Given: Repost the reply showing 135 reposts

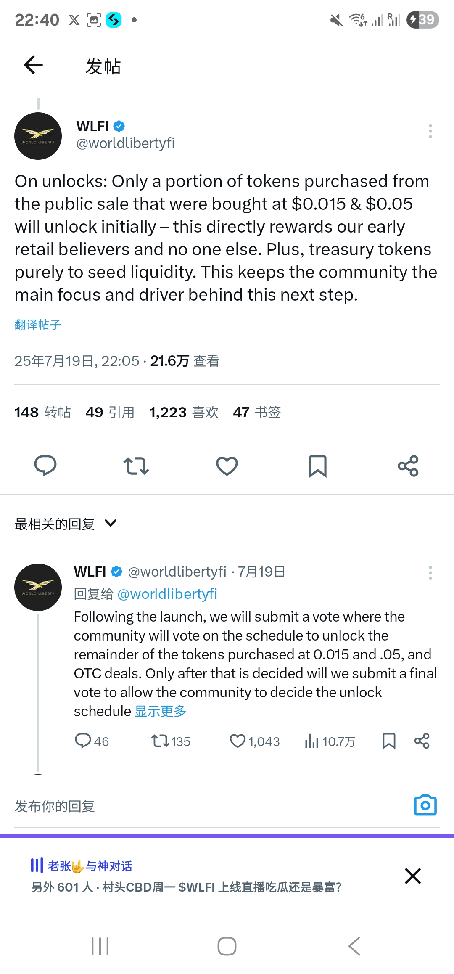Looking at the screenshot, I should pos(171,741).
